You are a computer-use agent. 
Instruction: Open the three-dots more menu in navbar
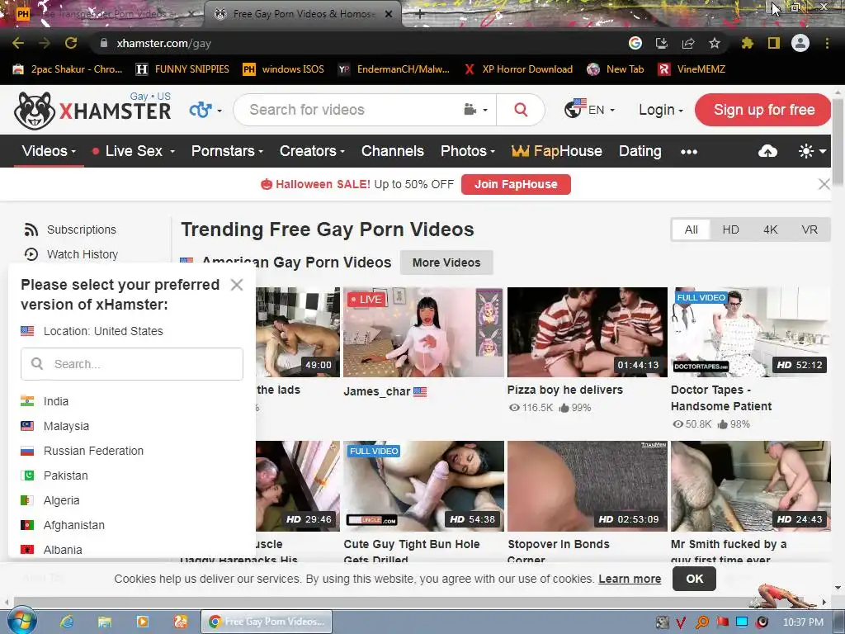point(689,152)
